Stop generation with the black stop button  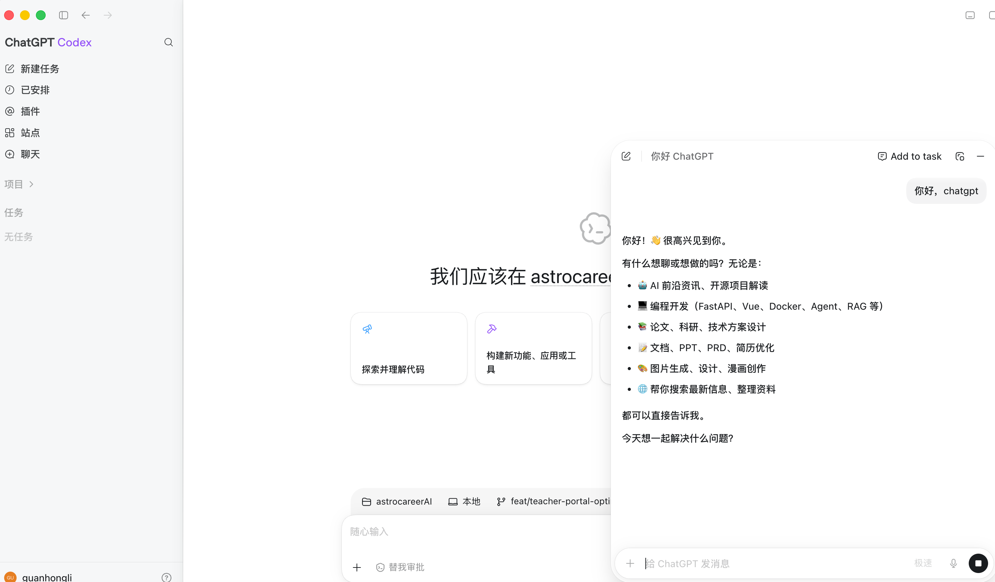(x=978, y=563)
